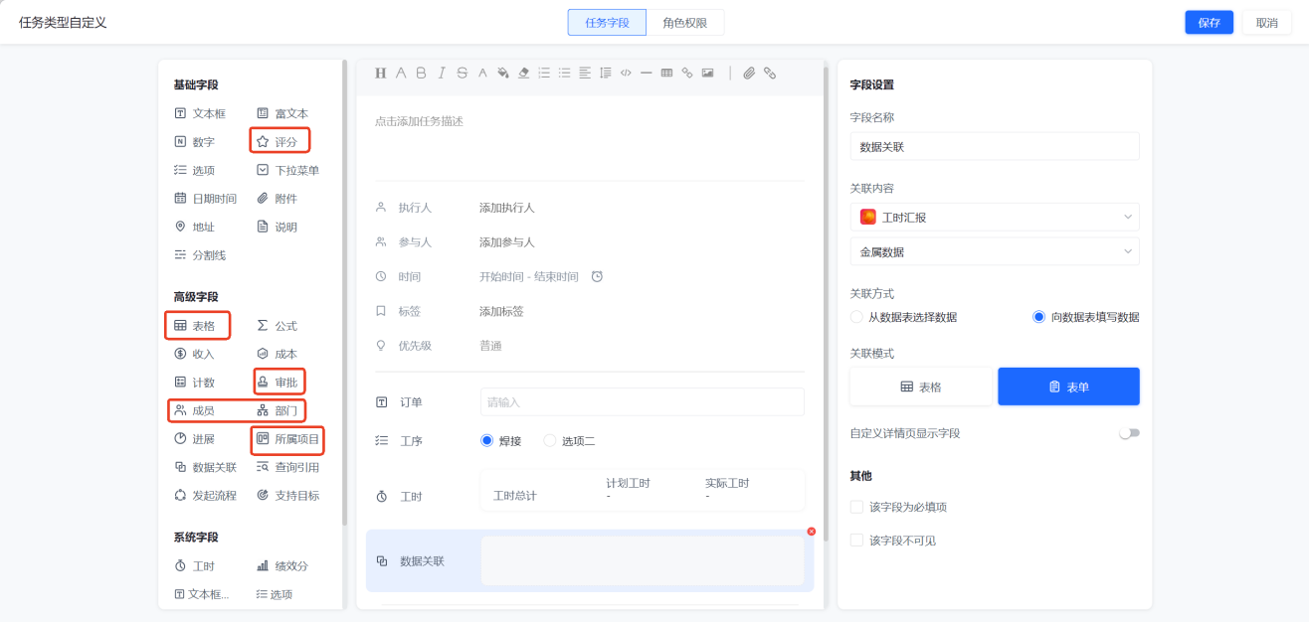Insert a table from the editor toolbar
Viewport: 1309px width, 622px height.
(x=666, y=73)
